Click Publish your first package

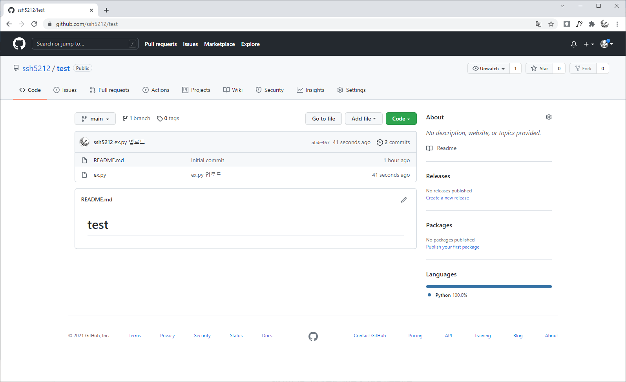[453, 247]
